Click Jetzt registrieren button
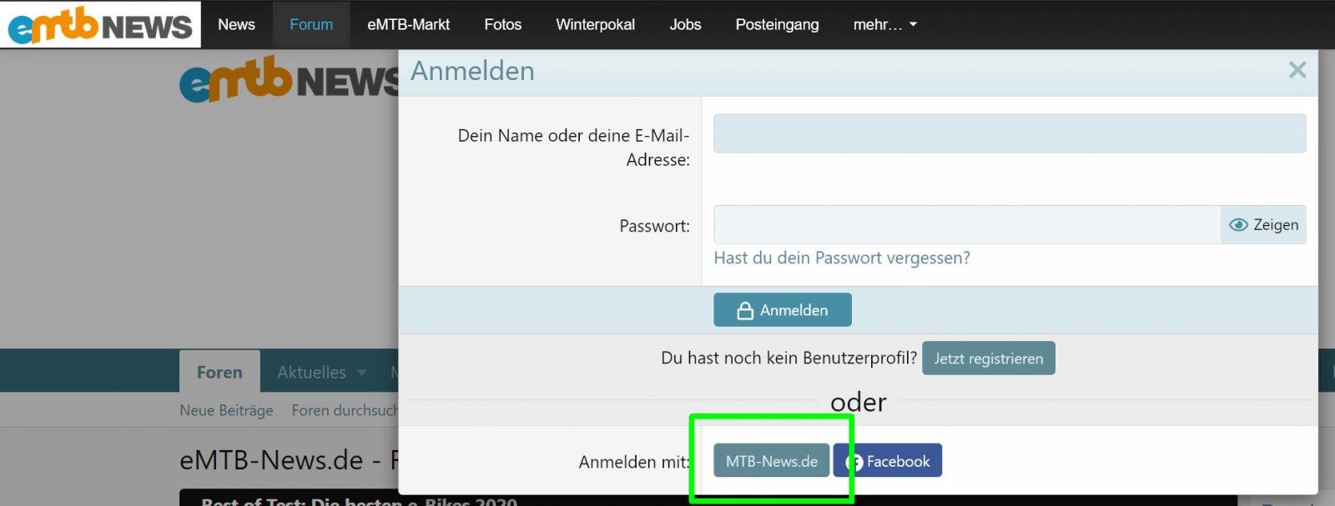This screenshot has height=506, width=1335. (988, 358)
